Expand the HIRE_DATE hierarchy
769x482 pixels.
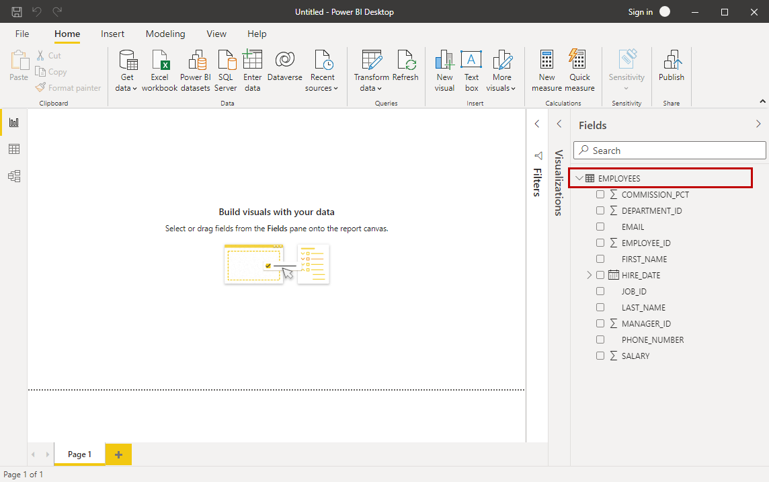click(590, 276)
